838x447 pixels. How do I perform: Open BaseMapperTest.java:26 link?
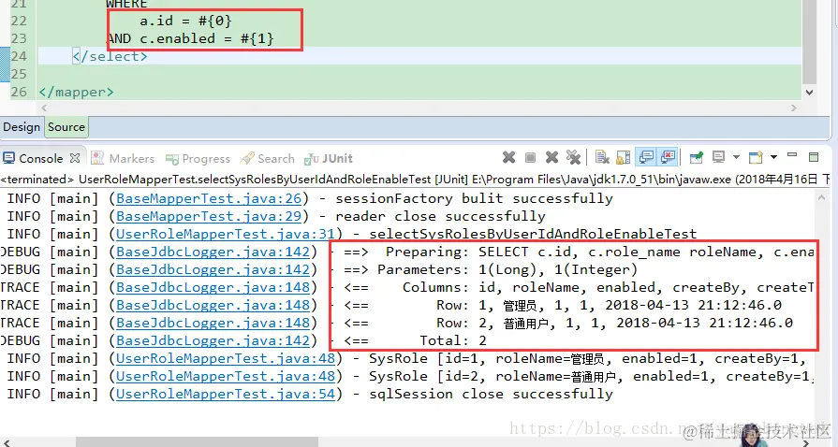click(x=209, y=198)
